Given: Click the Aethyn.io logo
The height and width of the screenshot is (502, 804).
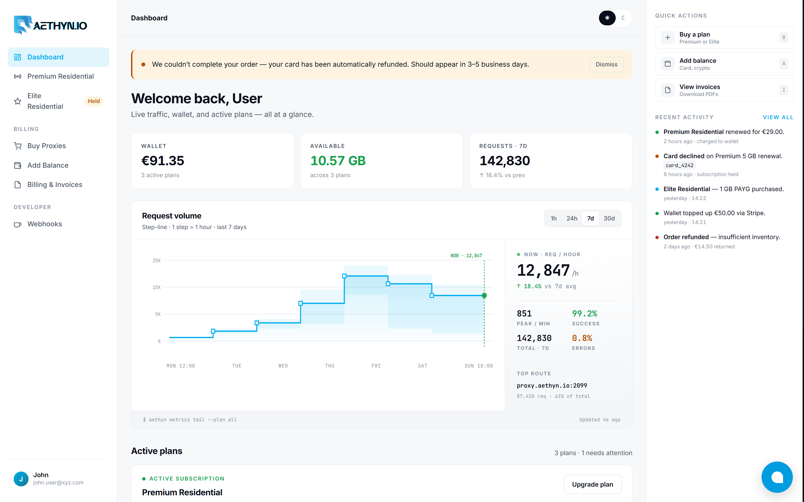Looking at the screenshot, I should [50, 25].
